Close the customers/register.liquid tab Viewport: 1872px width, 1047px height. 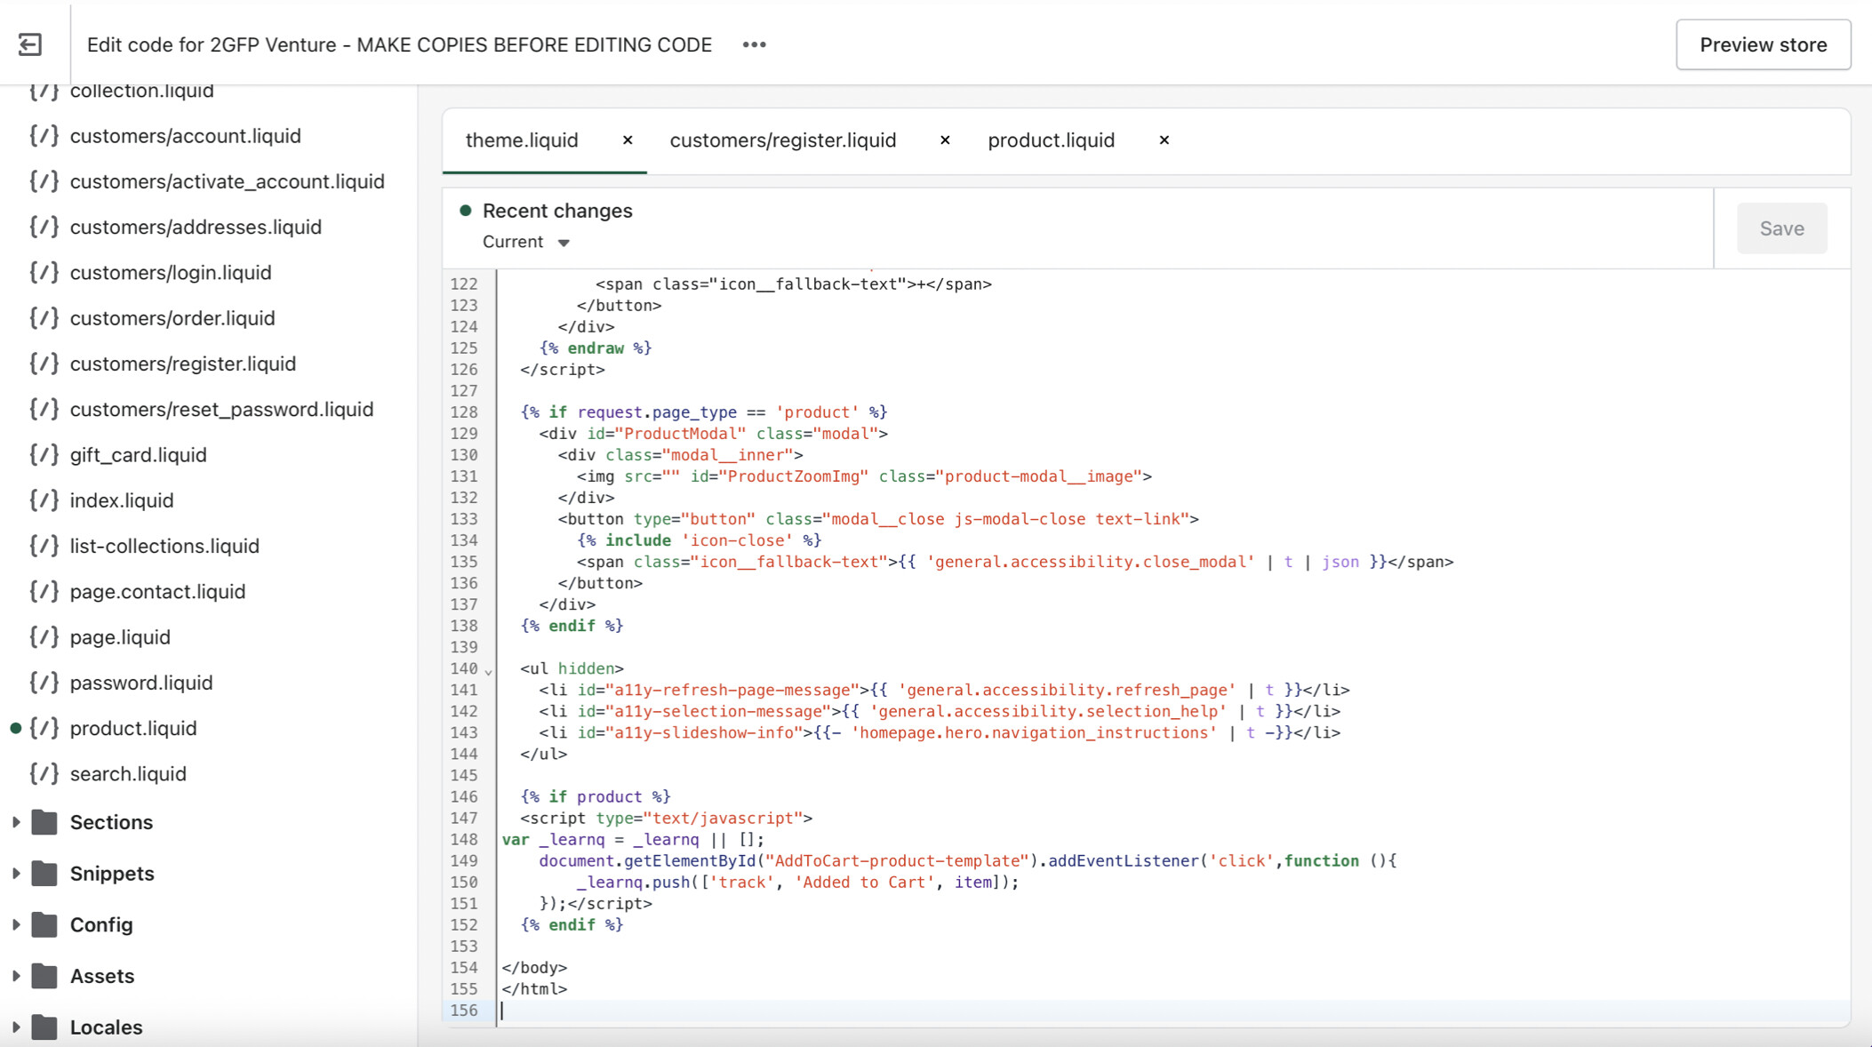(945, 140)
